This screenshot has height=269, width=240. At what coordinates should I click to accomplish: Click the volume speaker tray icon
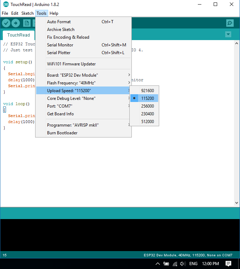tap(182, 264)
